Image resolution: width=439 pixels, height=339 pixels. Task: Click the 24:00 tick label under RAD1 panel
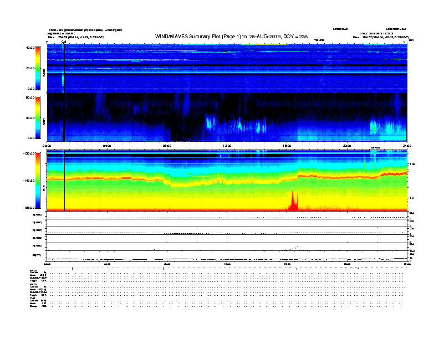tap(407, 146)
